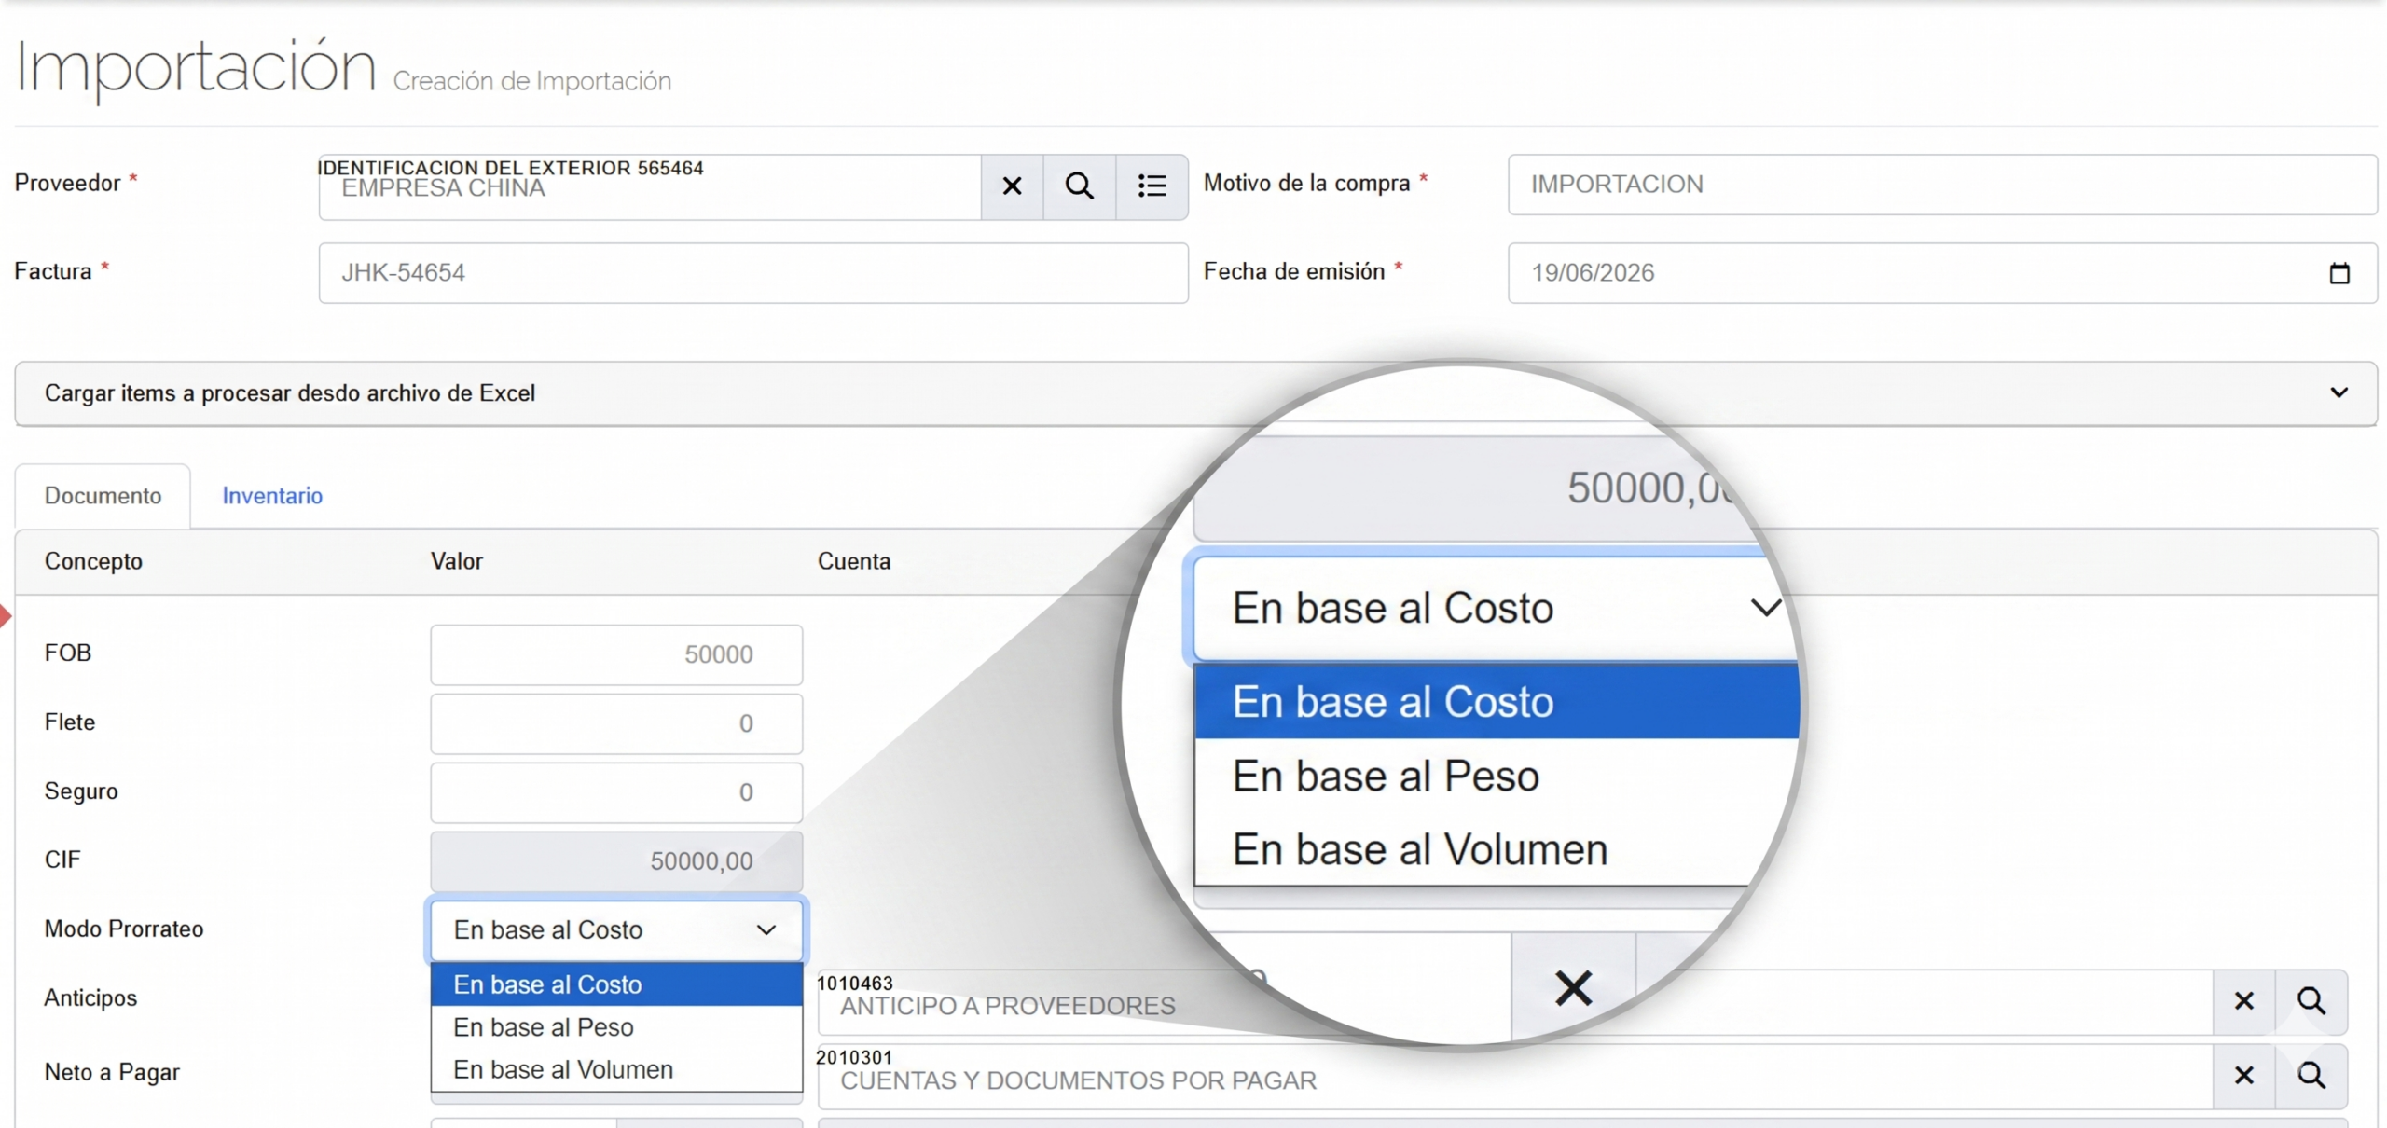Open the supplier list icon
Viewport: 2387px width, 1128px height.
coord(1152,186)
